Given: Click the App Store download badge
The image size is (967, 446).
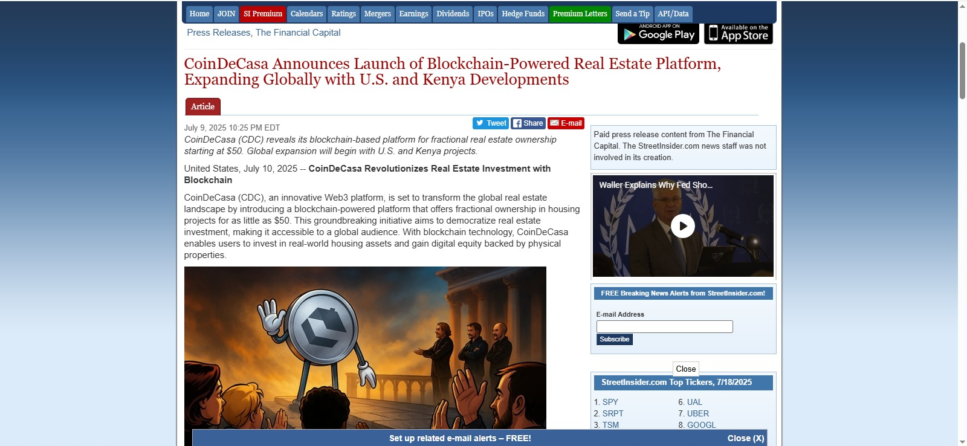Looking at the screenshot, I should tap(738, 34).
